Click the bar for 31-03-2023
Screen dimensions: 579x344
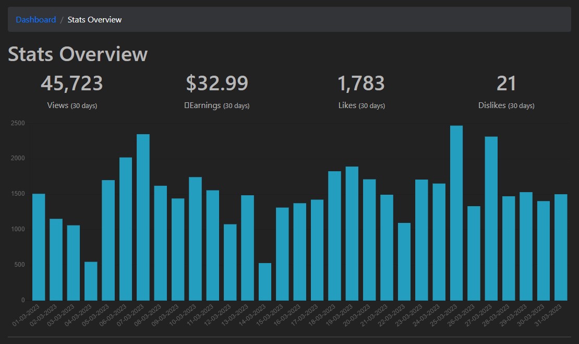(561, 247)
